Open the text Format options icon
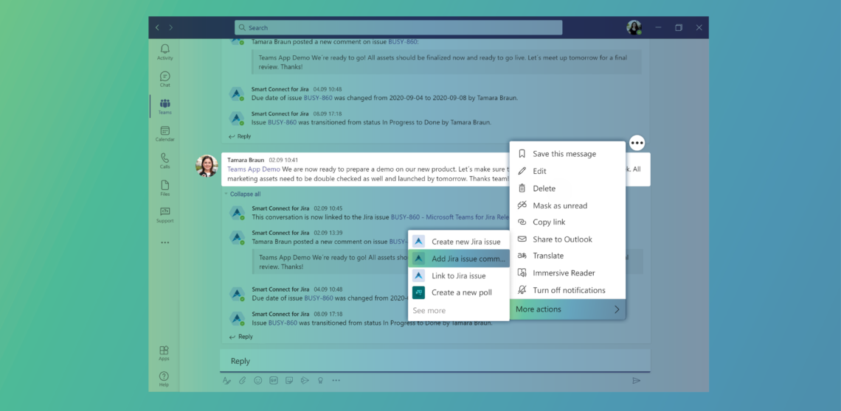841x411 pixels. pyautogui.click(x=226, y=380)
